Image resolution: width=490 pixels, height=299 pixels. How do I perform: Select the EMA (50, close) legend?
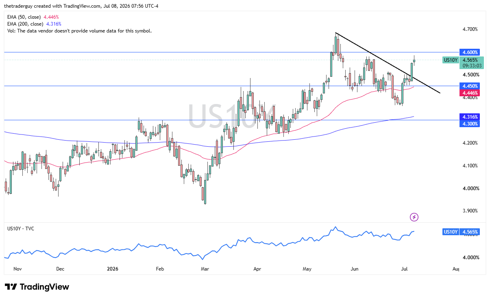(x=33, y=17)
